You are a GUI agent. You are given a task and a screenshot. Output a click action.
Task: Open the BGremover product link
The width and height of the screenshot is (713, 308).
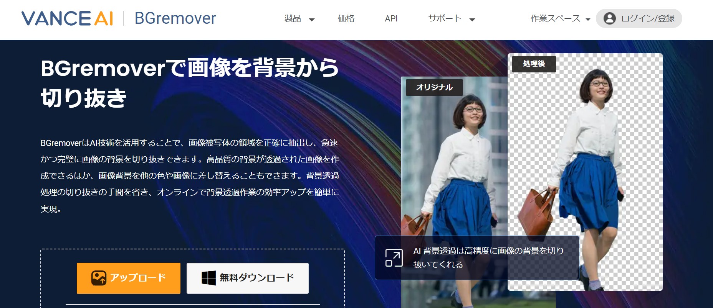175,18
